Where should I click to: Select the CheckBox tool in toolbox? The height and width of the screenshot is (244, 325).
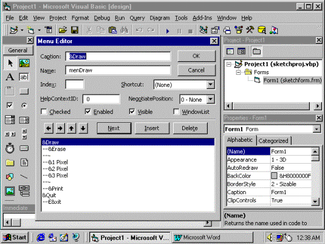(10, 105)
